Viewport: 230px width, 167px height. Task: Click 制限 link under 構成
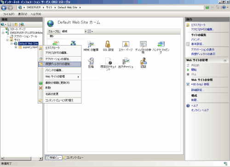click(195, 100)
